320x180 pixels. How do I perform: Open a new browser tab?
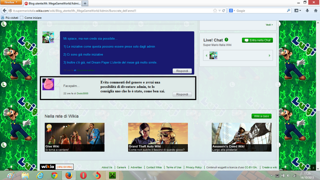(x=85, y=3)
